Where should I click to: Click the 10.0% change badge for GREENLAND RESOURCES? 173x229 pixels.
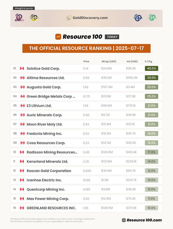click(x=152, y=208)
